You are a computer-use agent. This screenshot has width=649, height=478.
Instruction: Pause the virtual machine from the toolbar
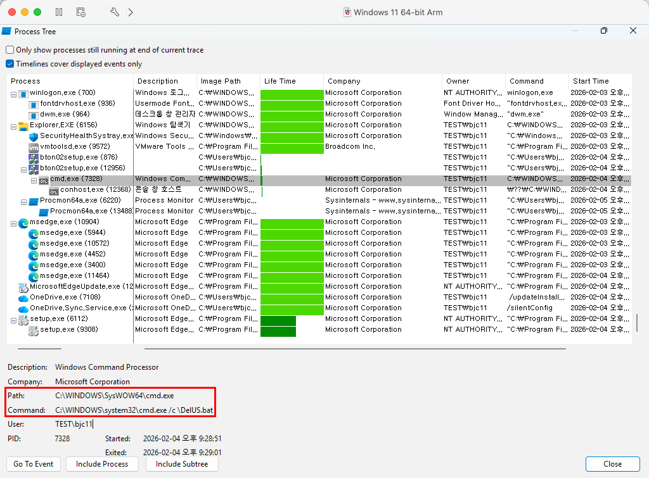[x=59, y=12]
